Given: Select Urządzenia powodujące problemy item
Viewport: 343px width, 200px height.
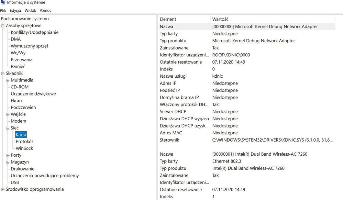Looking at the screenshot, I should (45, 176).
